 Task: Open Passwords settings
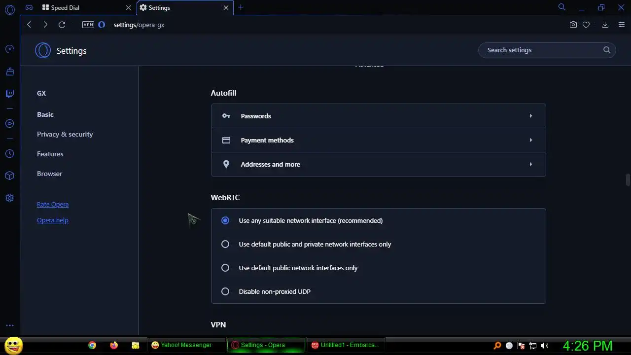click(378, 116)
